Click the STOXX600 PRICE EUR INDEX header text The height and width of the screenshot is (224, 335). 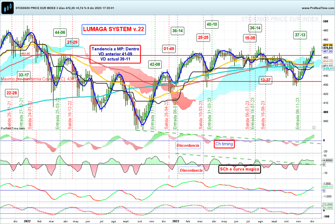[65, 8]
